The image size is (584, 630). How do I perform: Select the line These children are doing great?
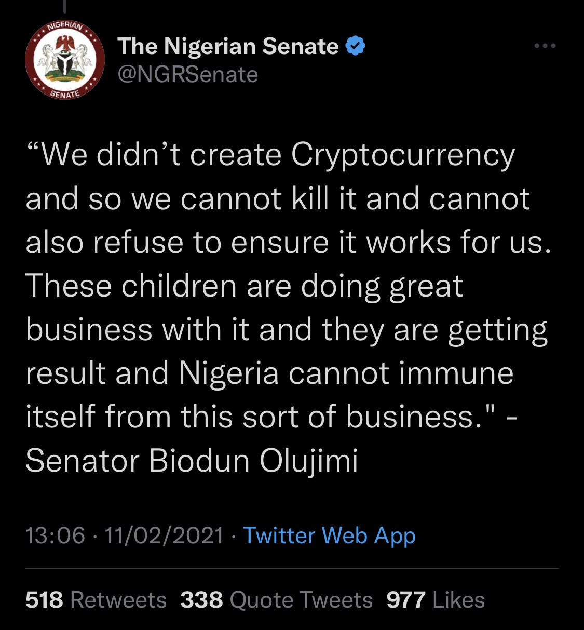245,287
